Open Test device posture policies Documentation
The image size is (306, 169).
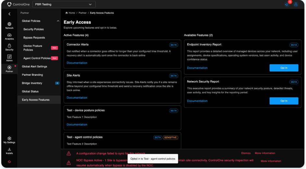coord(77,124)
